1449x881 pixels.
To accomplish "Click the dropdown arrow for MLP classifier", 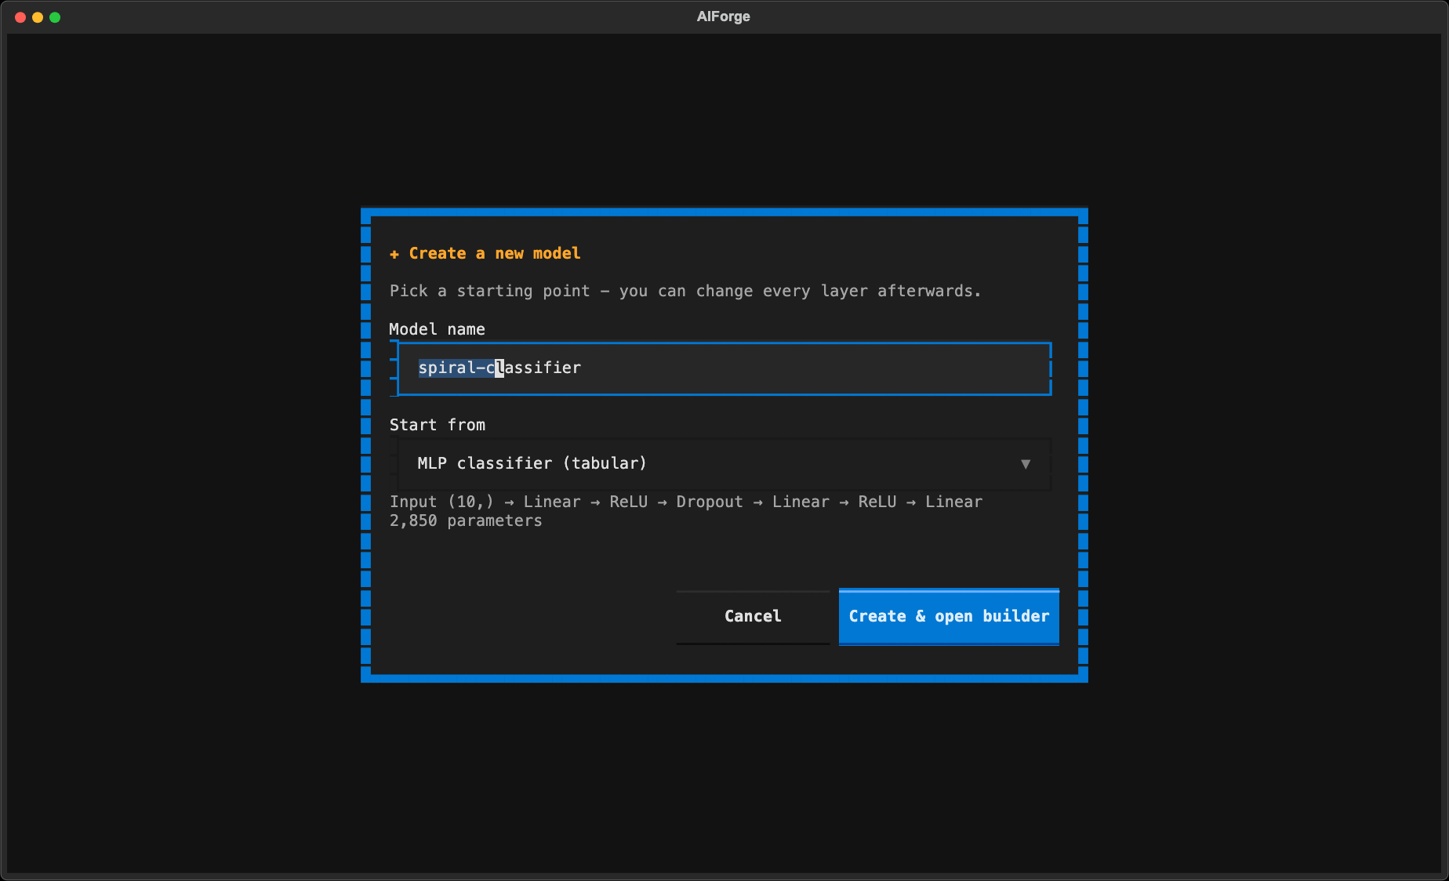I will point(1025,464).
